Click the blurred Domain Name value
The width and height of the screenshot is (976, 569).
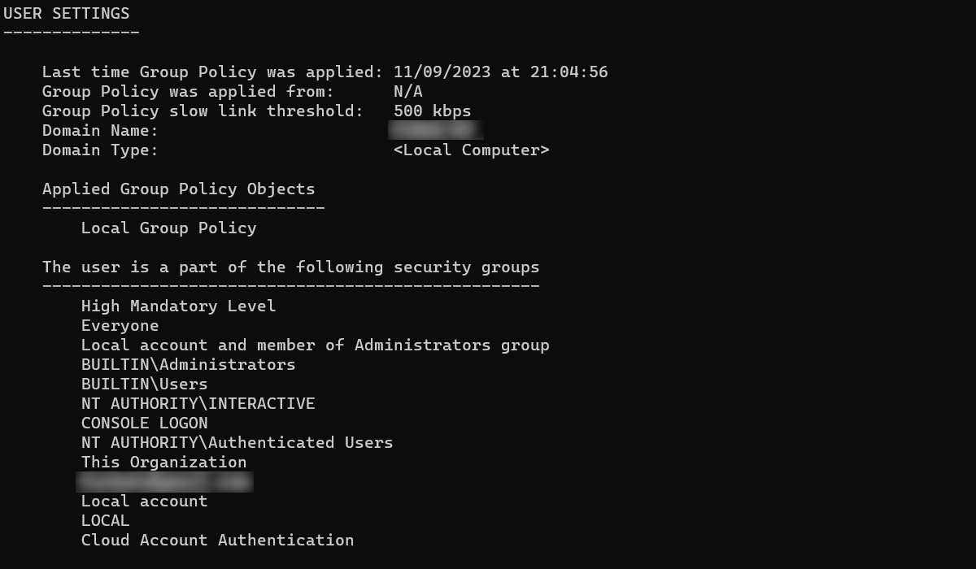pyautogui.click(x=435, y=130)
